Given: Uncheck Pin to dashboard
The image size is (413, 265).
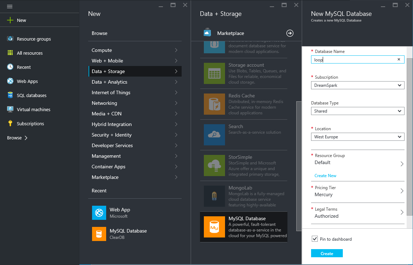Looking at the screenshot, I should (314, 239).
